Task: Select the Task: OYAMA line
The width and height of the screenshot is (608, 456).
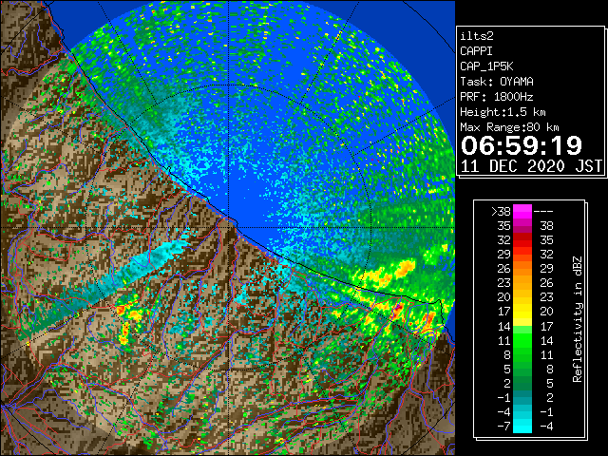Action: (x=496, y=82)
